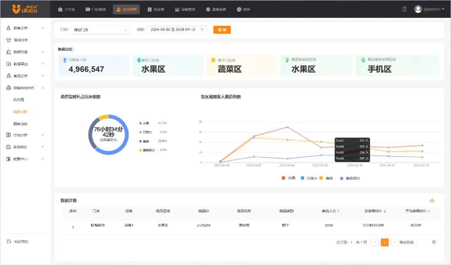This screenshot has height=265, width=451.
Task: Collapse the sidebar with 收起导航 icon
Action: pos(9,241)
